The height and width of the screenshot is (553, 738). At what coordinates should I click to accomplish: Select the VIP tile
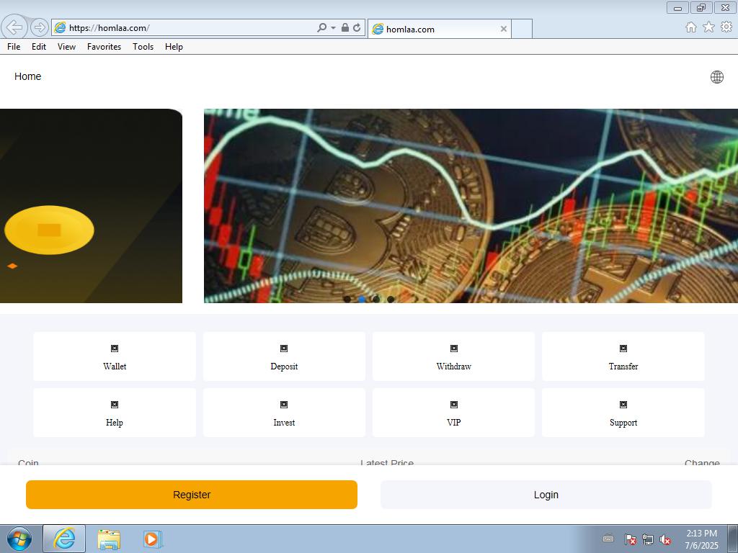(x=453, y=413)
